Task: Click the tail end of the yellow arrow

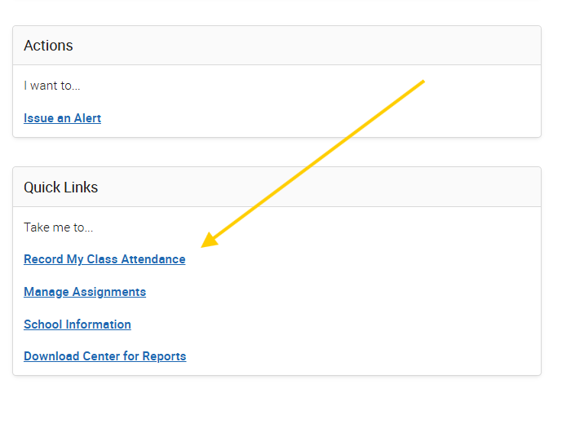Action: pyautogui.click(x=423, y=81)
